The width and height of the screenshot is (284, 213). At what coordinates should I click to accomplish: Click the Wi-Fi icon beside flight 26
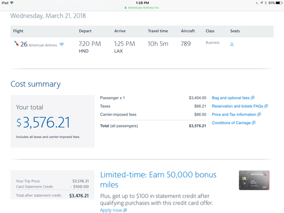click(62, 44)
